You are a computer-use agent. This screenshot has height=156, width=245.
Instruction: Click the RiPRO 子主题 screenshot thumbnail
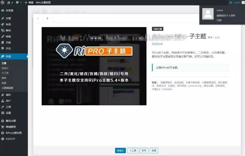coord(94,66)
